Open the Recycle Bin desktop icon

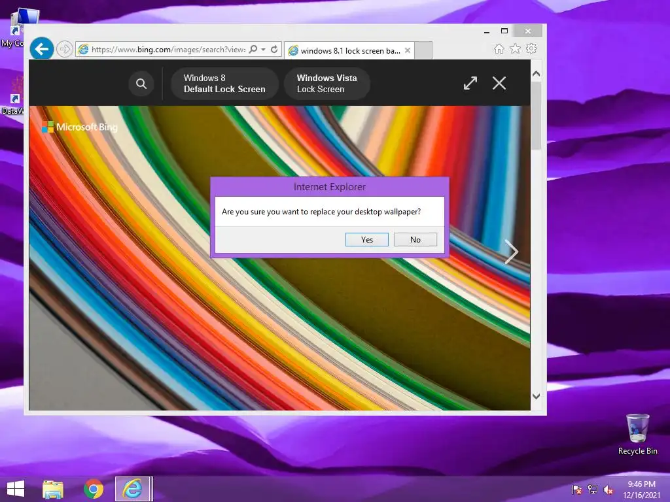coord(637,435)
